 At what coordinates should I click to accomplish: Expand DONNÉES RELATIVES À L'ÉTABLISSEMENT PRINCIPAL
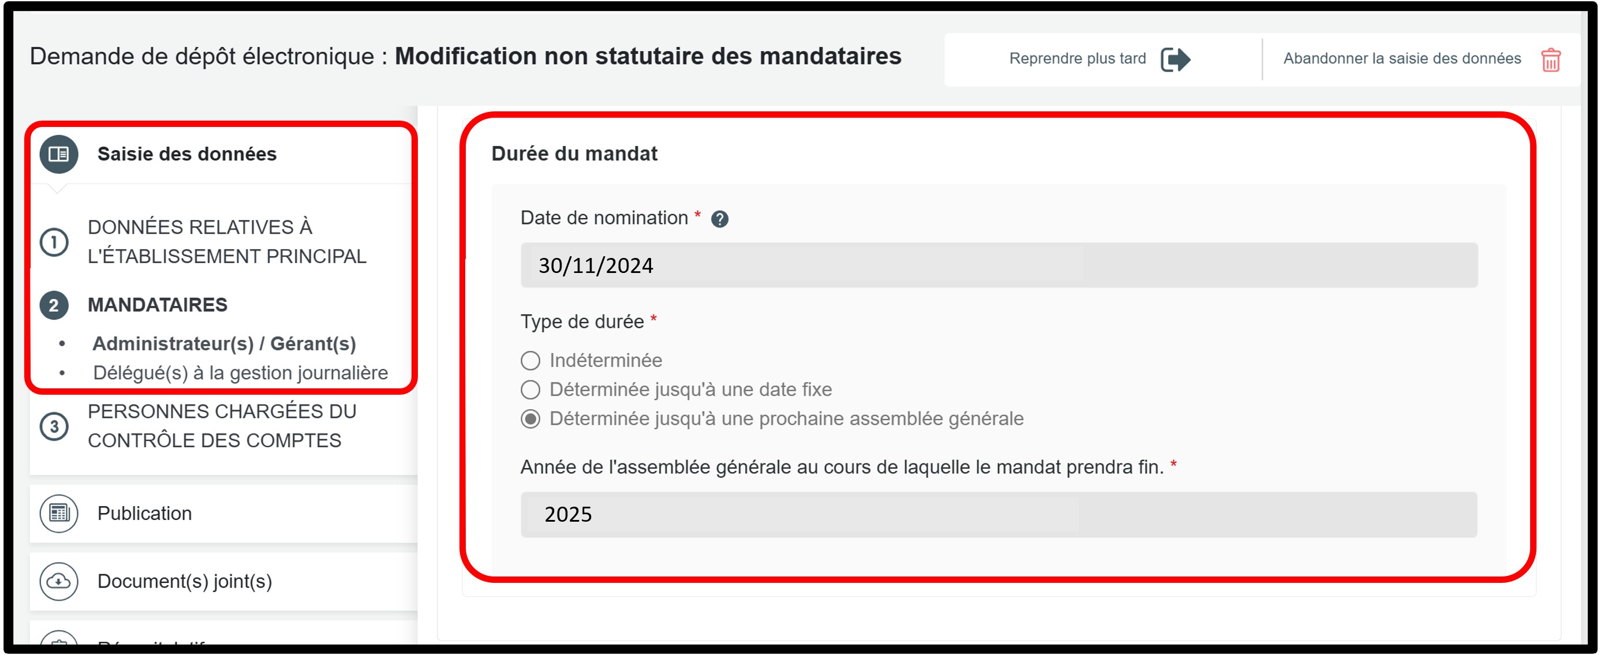pyautogui.click(x=227, y=241)
